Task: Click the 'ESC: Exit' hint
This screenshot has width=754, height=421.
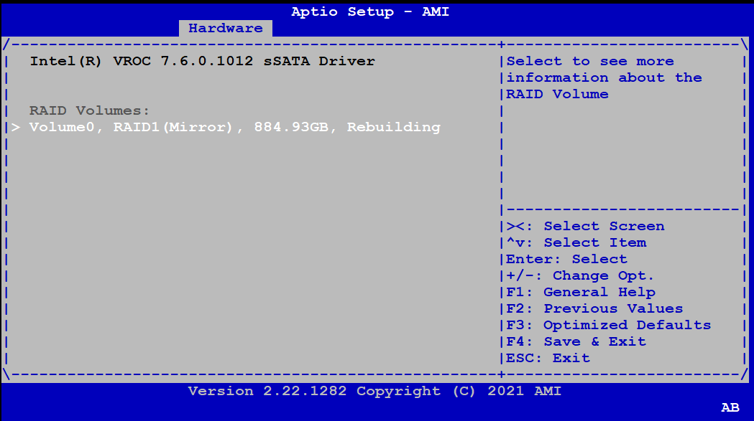Action: point(548,358)
